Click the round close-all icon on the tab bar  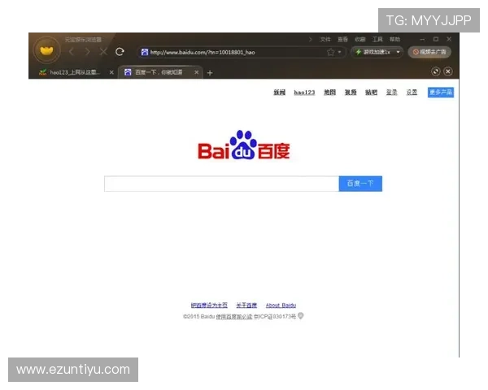click(448, 71)
